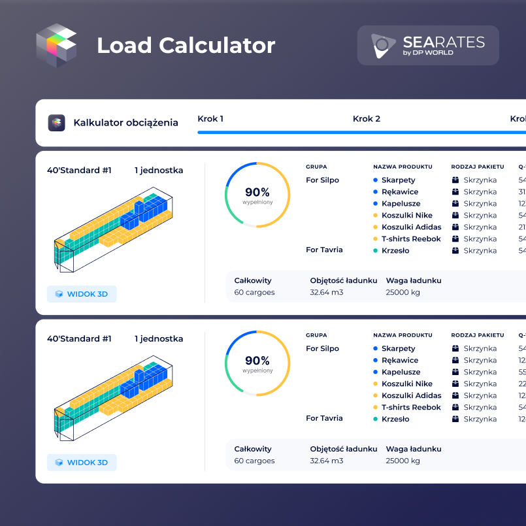Click 32.64 m3 volume in second card
526x526 pixels.
327,461
